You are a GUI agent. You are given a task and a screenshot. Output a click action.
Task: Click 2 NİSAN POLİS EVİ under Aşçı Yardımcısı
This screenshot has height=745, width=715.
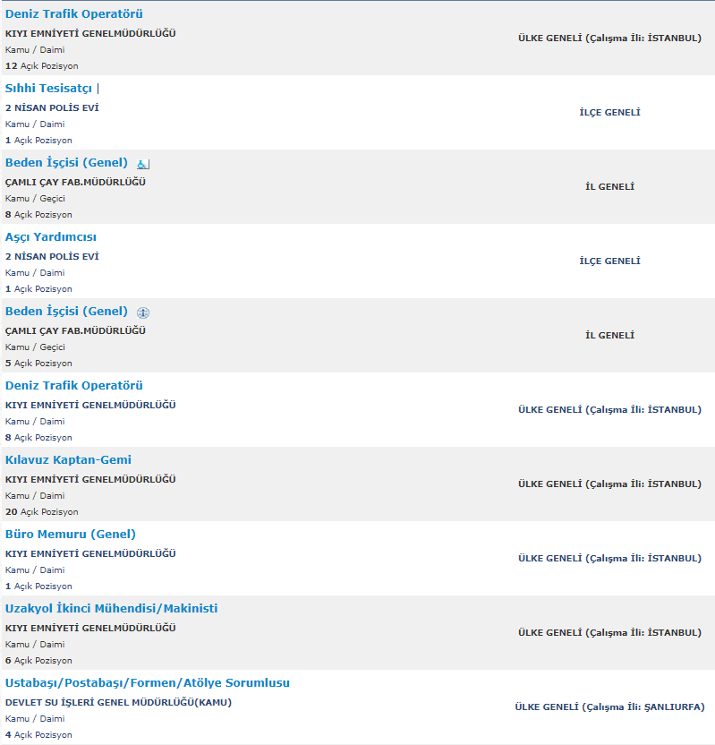(52, 257)
